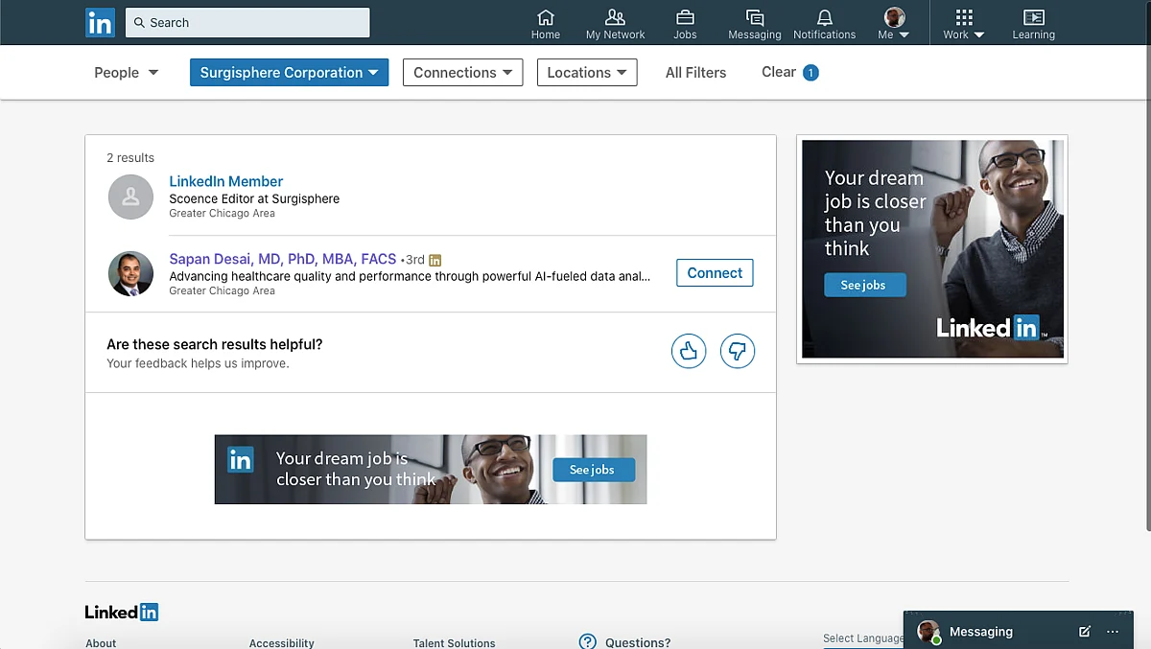Give thumbs up feedback on results
Viewport: 1151px width, 649px height.
click(689, 351)
